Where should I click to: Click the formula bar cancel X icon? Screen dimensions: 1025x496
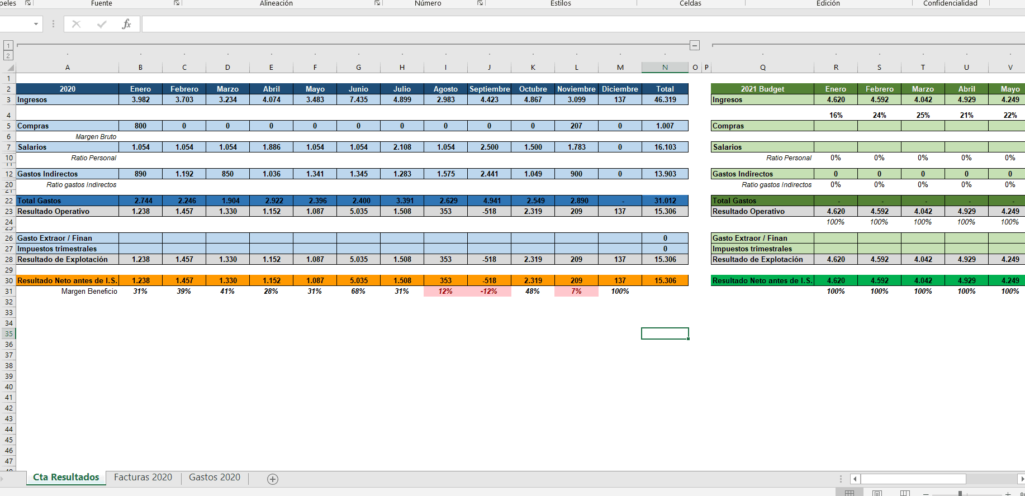click(77, 24)
